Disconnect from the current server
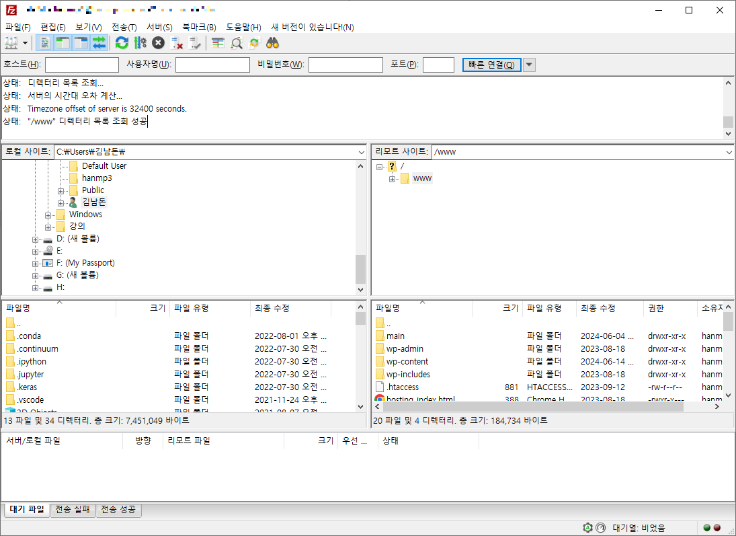This screenshot has height=536, width=736. coord(177,42)
